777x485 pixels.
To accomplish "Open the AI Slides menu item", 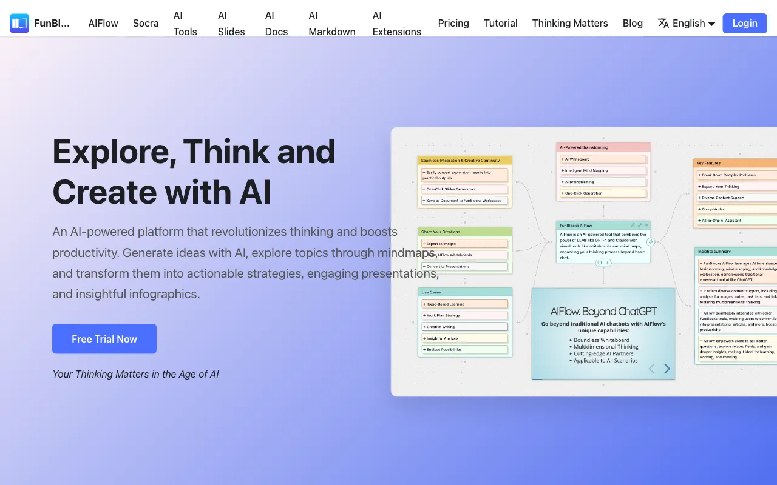I will (231, 23).
